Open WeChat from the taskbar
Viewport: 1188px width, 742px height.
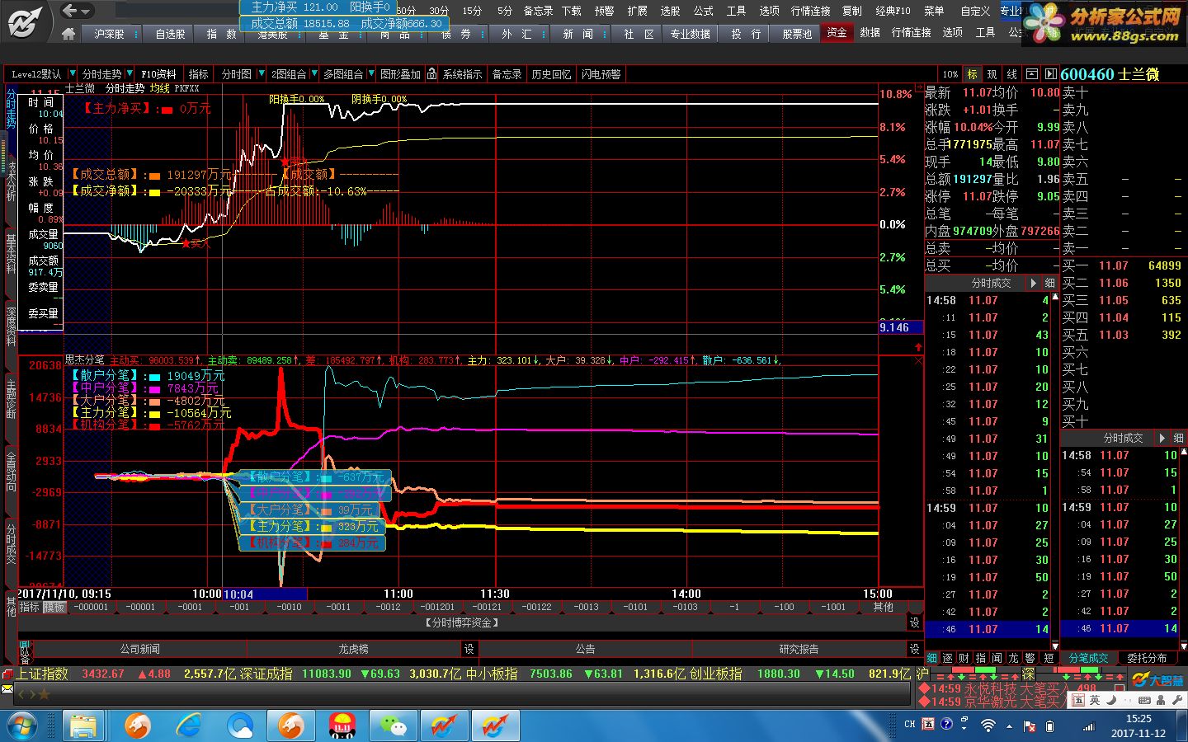(x=392, y=726)
